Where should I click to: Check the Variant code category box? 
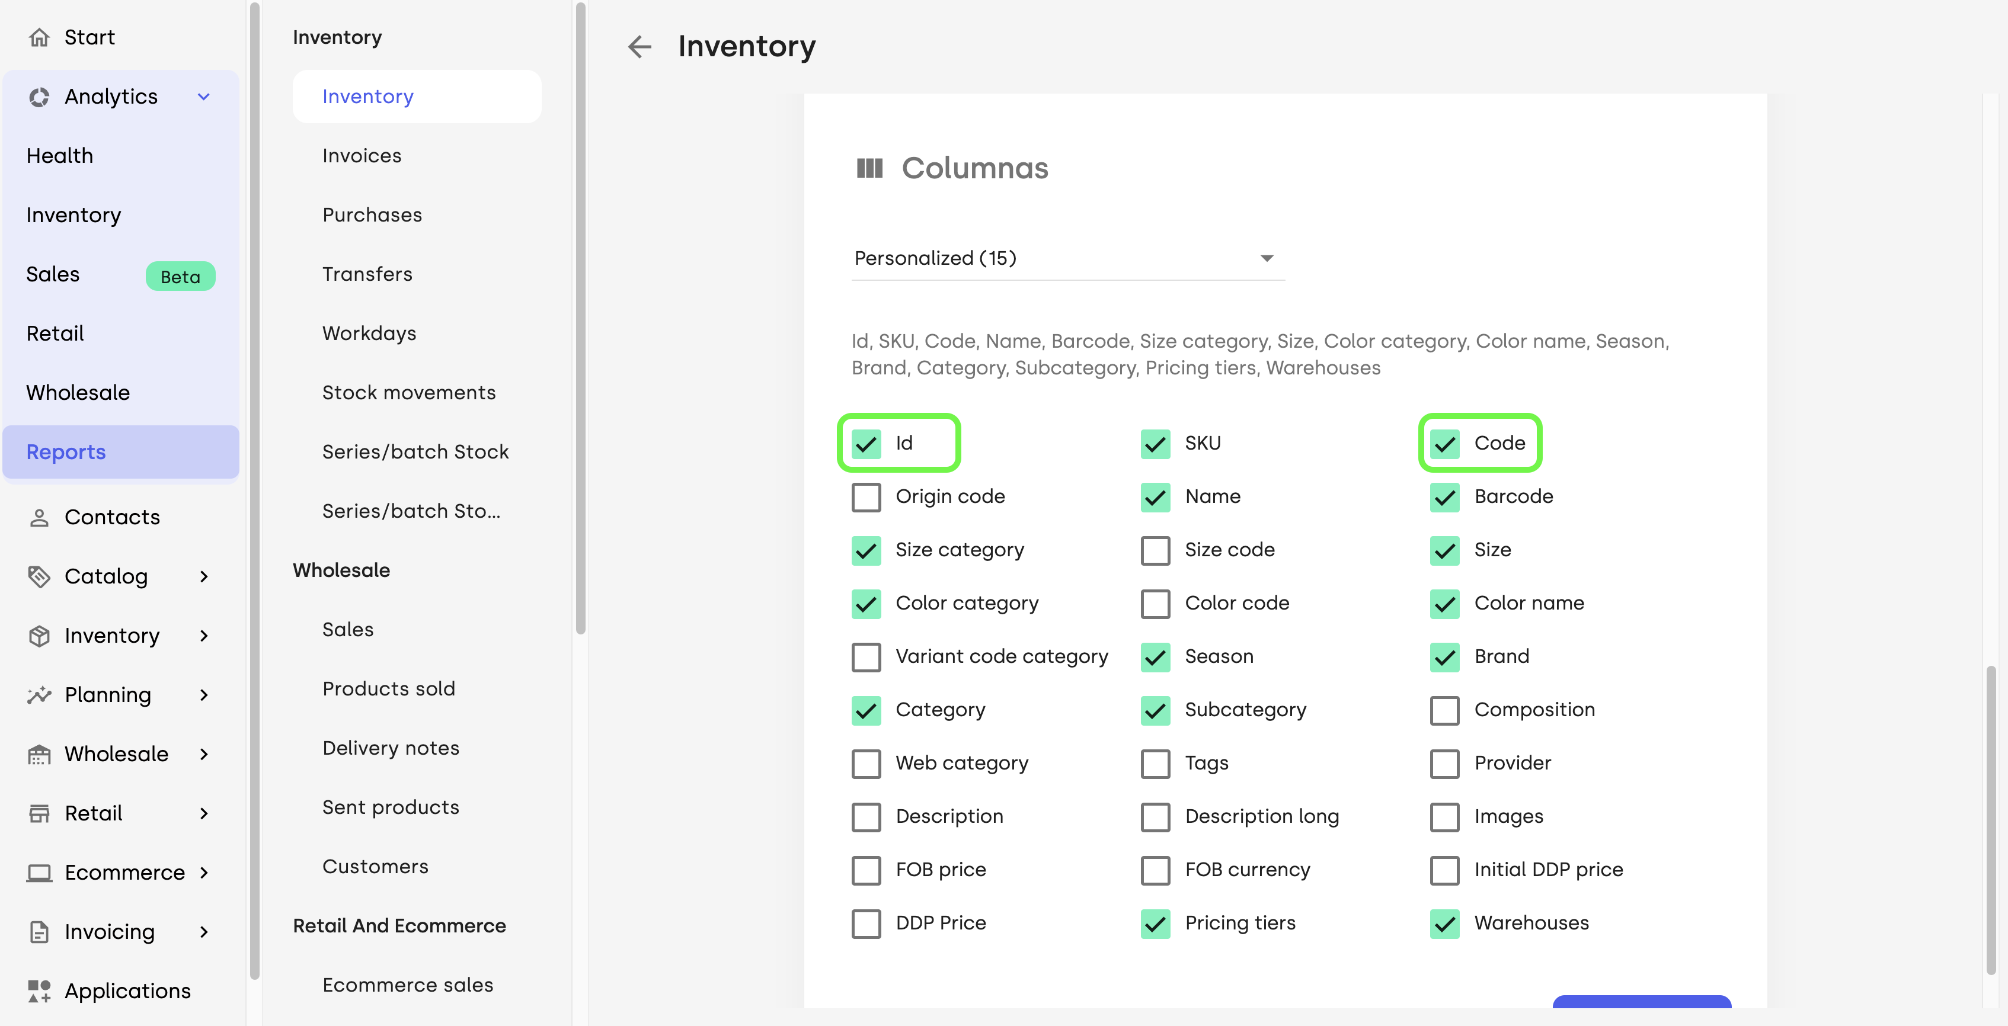coord(866,658)
